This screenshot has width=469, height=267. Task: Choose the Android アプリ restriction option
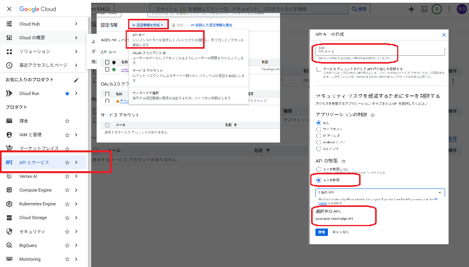(x=318, y=142)
